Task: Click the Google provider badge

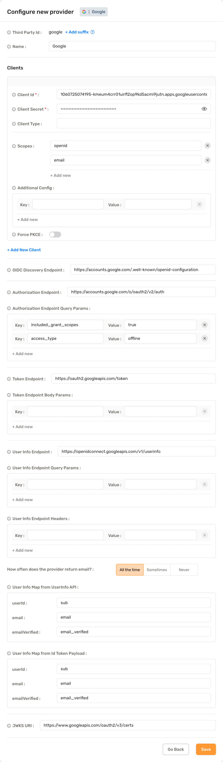Action: pos(94,12)
